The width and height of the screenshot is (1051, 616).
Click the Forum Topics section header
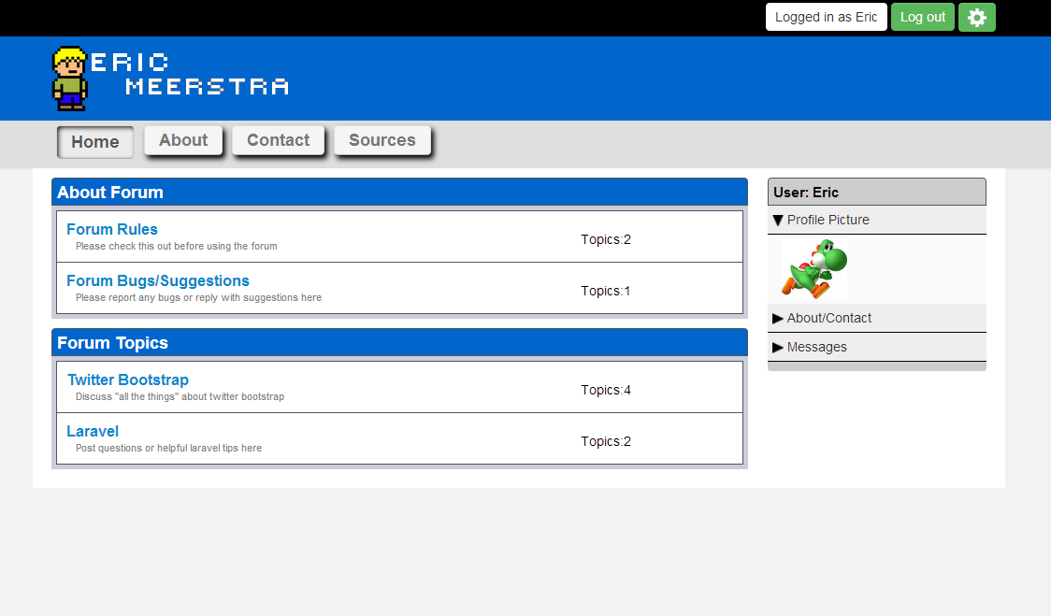tap(399, 342)
